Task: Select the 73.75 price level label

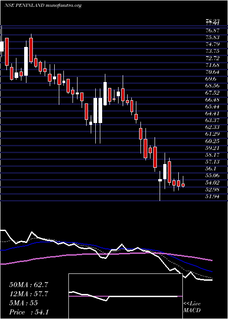Action: 212,51
